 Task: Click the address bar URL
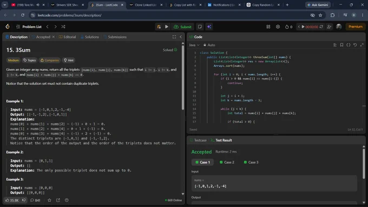(x=69, y=15)
